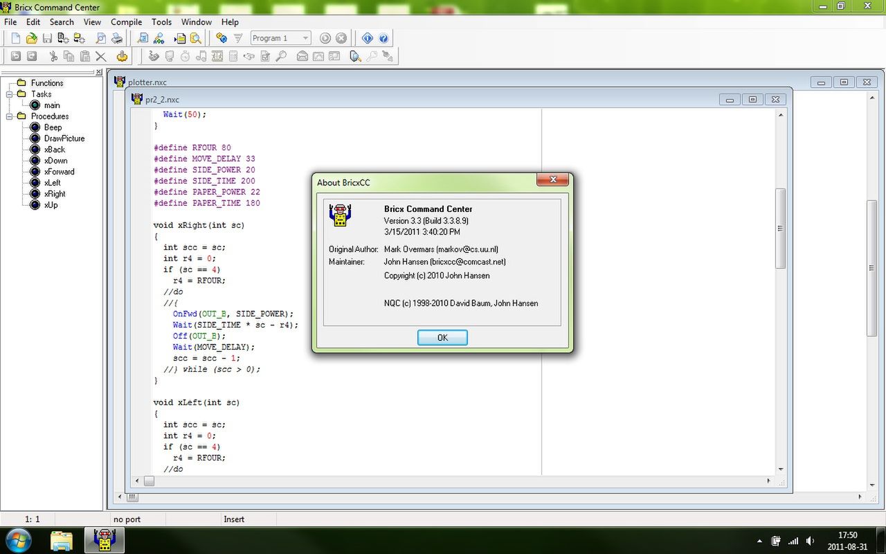
Task: Select the xUp procedure
Action: tap(51, 205)
